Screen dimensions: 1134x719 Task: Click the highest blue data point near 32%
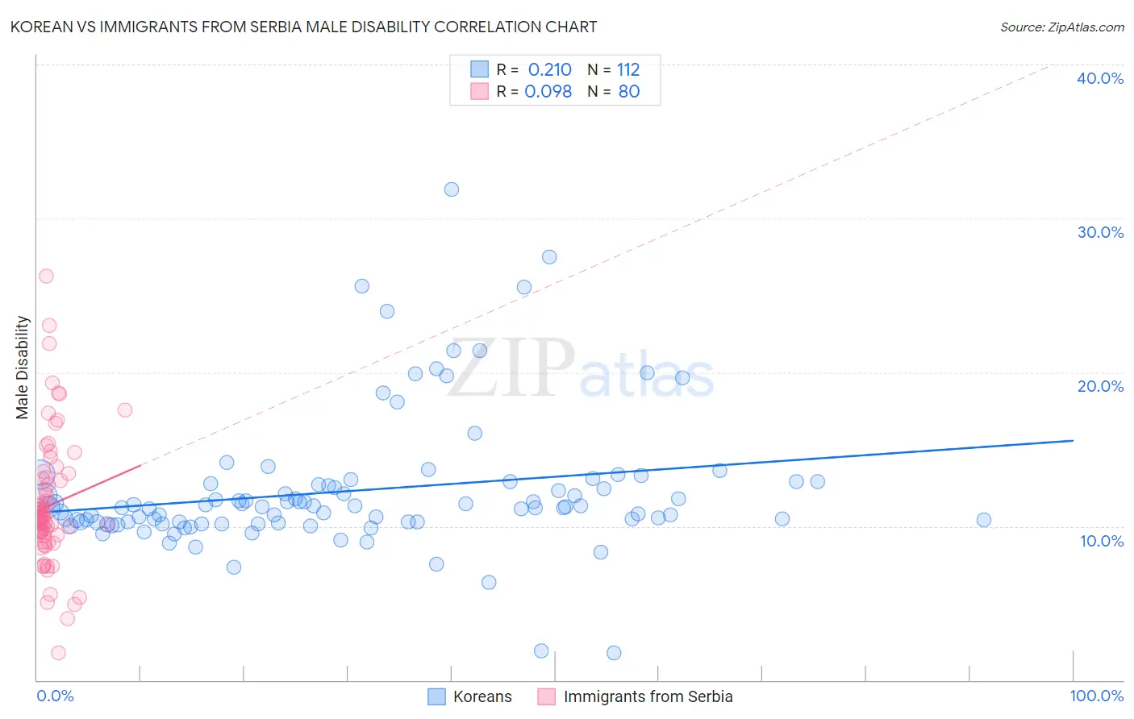pyautogui.click(x=452, y=189)
